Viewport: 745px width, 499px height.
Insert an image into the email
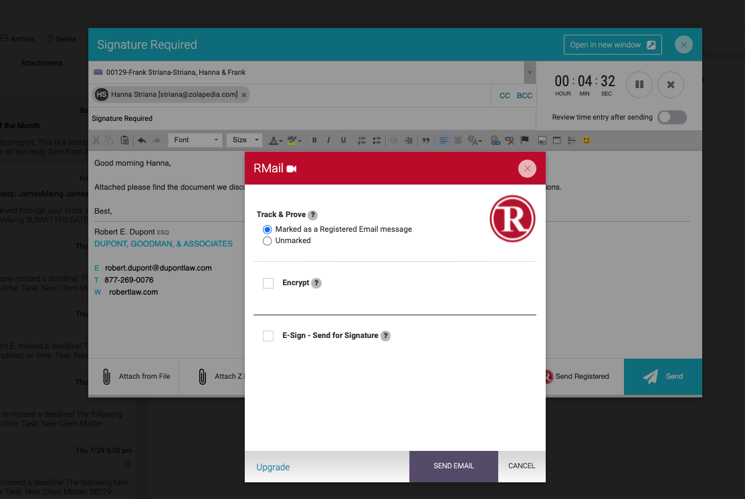point(542,140)
